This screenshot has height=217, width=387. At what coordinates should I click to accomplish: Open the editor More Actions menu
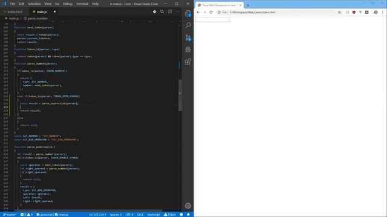pos(177,11)
